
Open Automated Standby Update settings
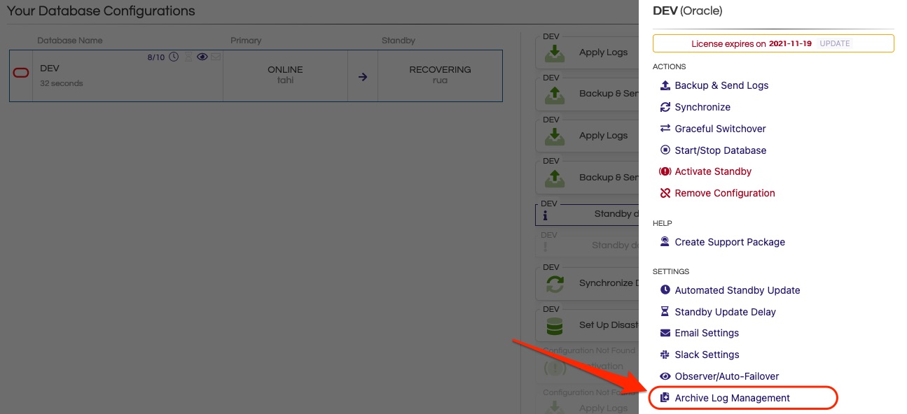[x=737, y=290]
